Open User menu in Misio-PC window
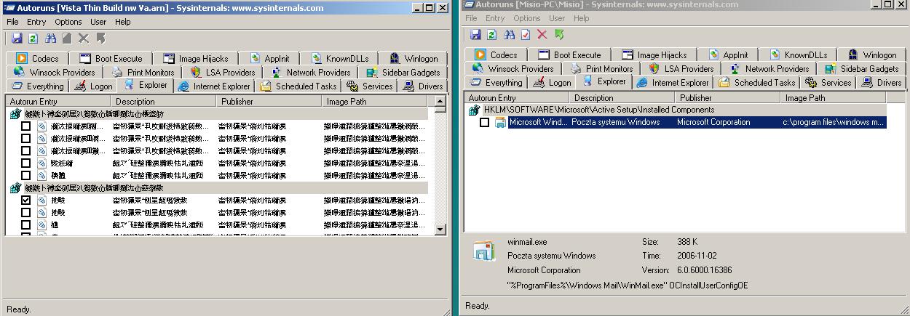Viewport: 910px width, 316px height. point(557,18)
